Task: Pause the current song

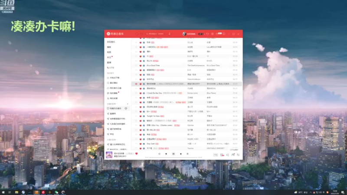Action: [173, 154]
